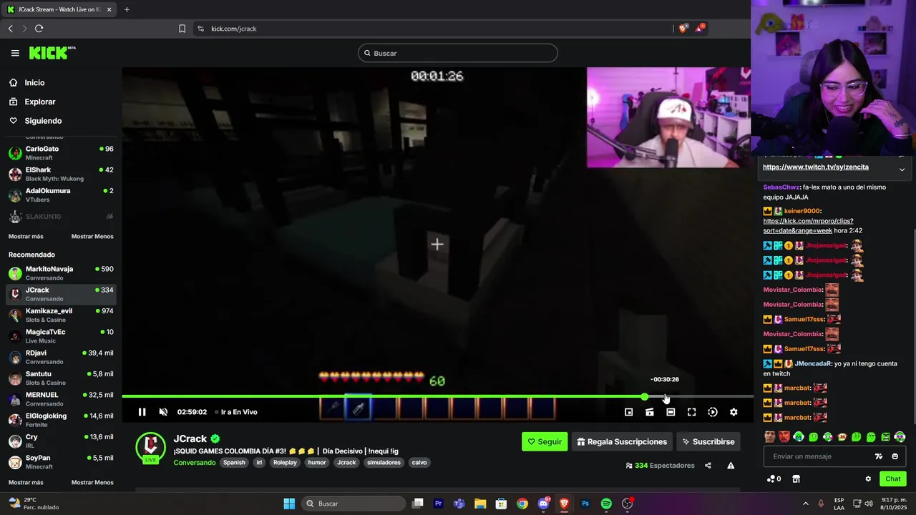Viewport: 916px width, 515px height.
Task: Click the green Chat send button
Action: pyautogui.click(x=893, y=479)
